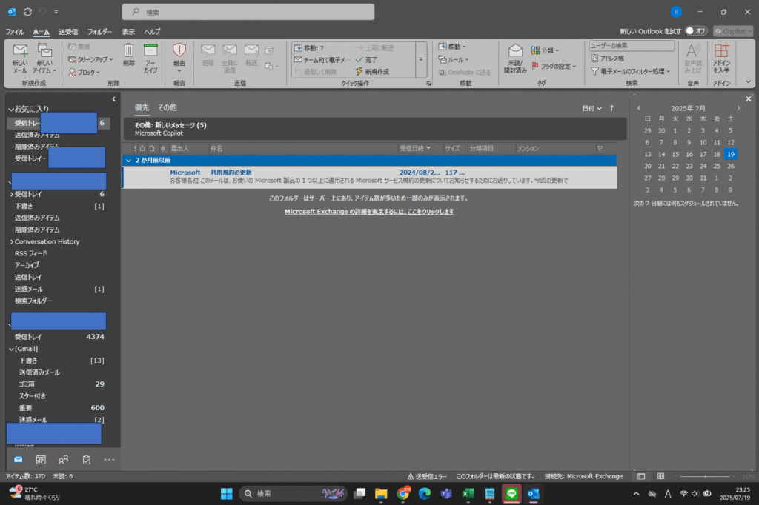
Task: Click the top 検索 search box
Action: tap(248, 12)
